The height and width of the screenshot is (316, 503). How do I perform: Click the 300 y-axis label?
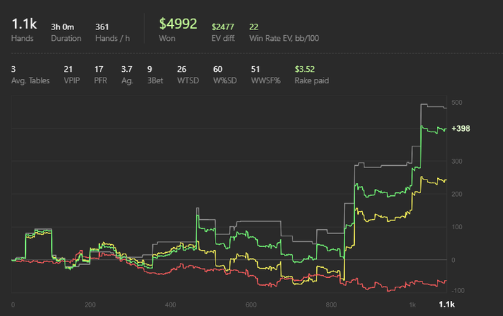tap(457, 162)
